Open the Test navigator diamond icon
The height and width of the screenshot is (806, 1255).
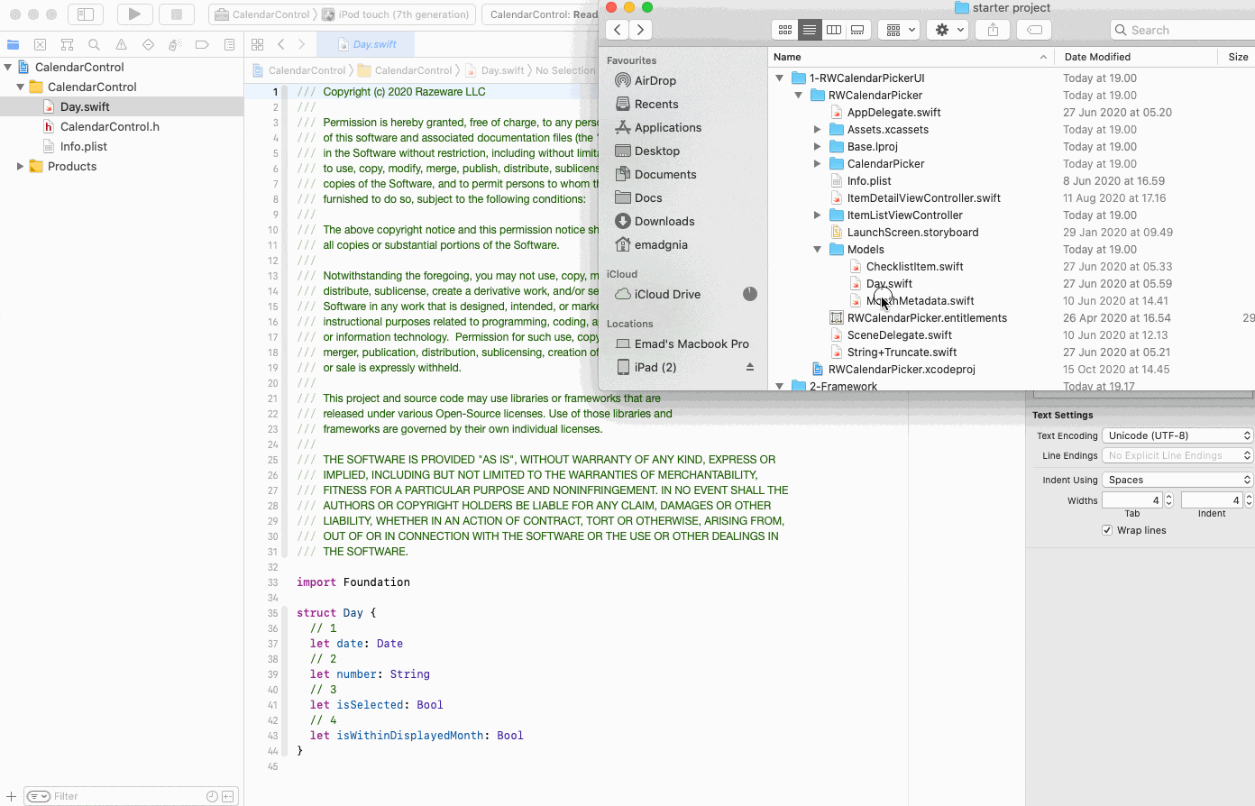pos(148,44)
